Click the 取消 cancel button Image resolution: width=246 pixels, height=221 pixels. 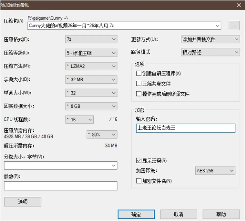(x=179, y=214)
